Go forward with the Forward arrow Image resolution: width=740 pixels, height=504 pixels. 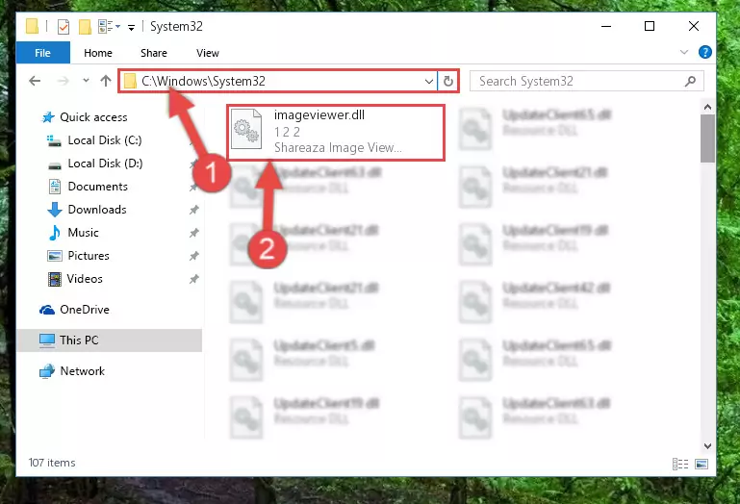(63, 81)
